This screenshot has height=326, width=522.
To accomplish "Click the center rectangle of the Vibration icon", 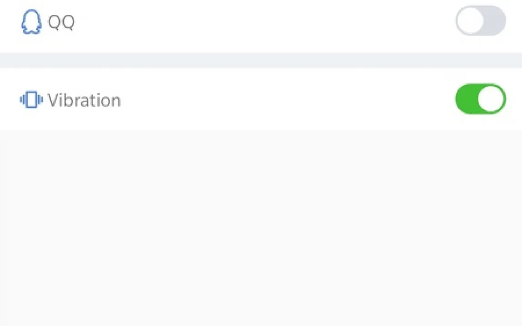I will click(31, 100).
